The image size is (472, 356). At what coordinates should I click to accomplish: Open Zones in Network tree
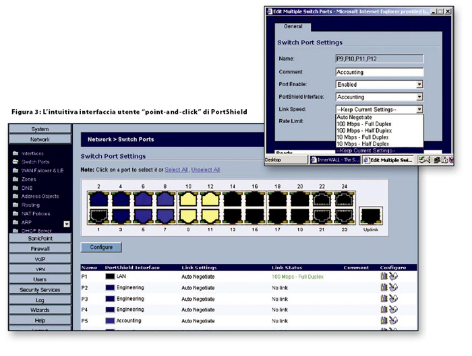tap(28, 180)
